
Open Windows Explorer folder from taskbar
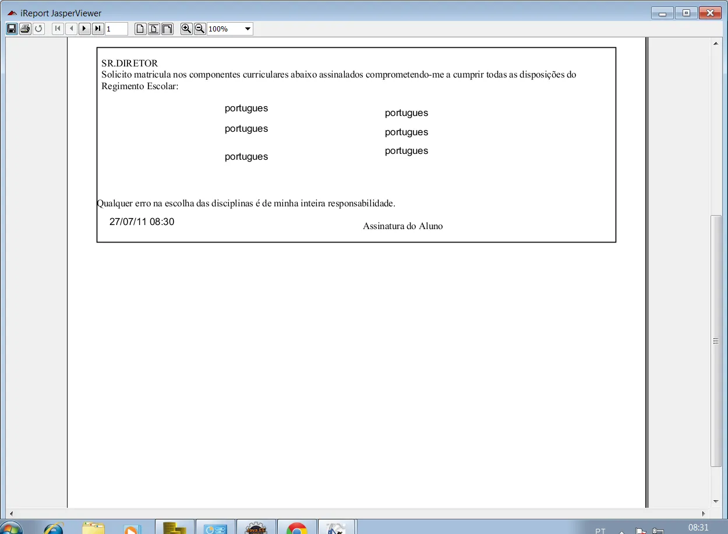93,528
